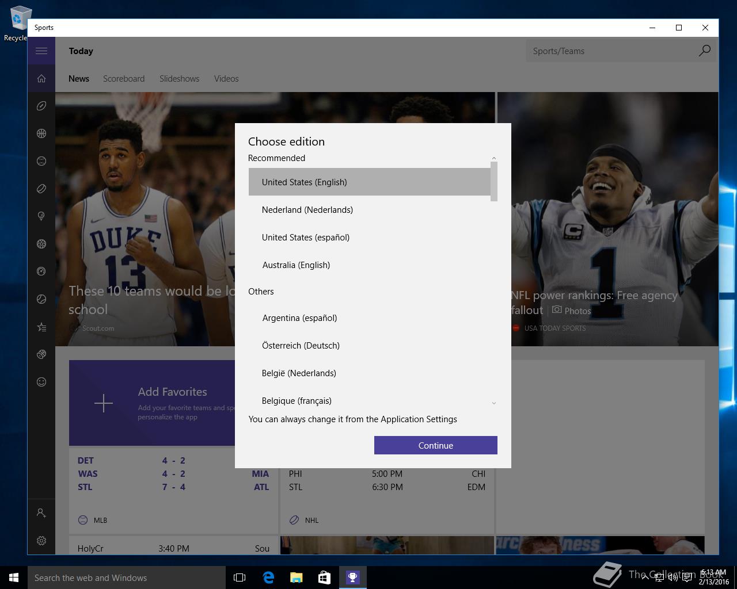Open the Add Favorites tile

pos(152,403)
